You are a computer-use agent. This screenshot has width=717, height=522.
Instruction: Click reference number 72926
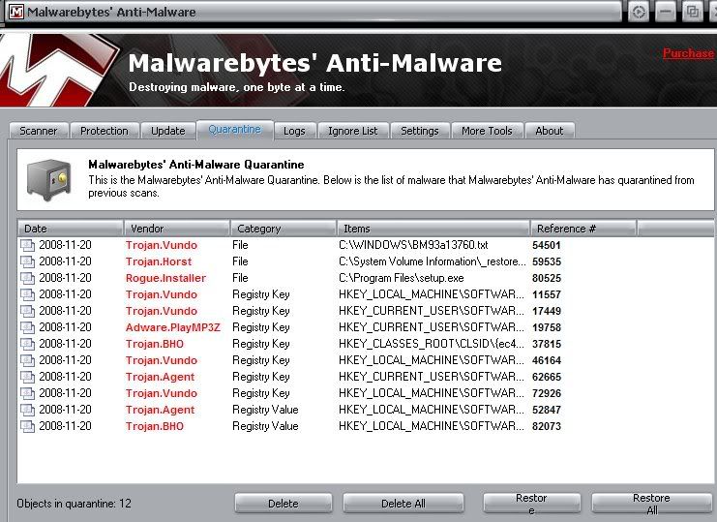pyautogui.click(x=547, y=393)
